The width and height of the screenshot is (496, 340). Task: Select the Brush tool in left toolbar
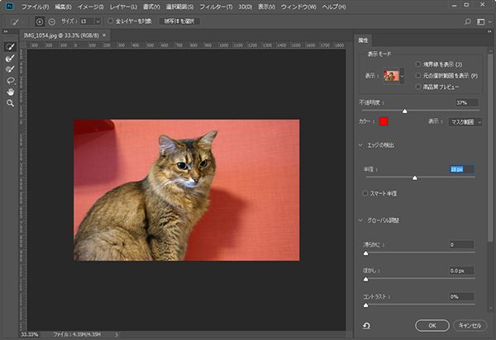[10, 69]
